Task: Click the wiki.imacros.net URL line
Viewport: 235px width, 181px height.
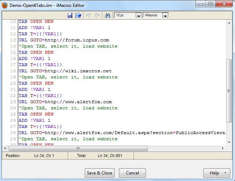Action: (x=65, y=71)
